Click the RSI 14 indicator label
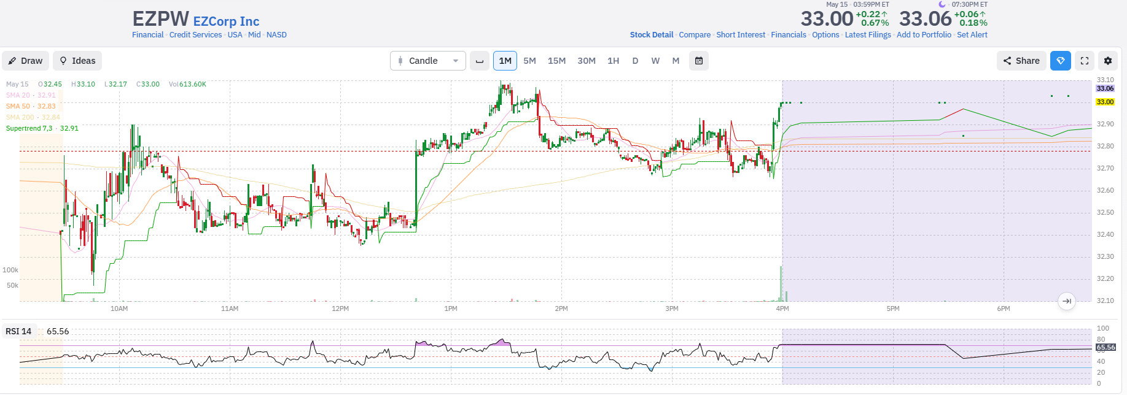Image resolution: width=1127 pixels, height=395 pixels. click(x=18, y=331)
